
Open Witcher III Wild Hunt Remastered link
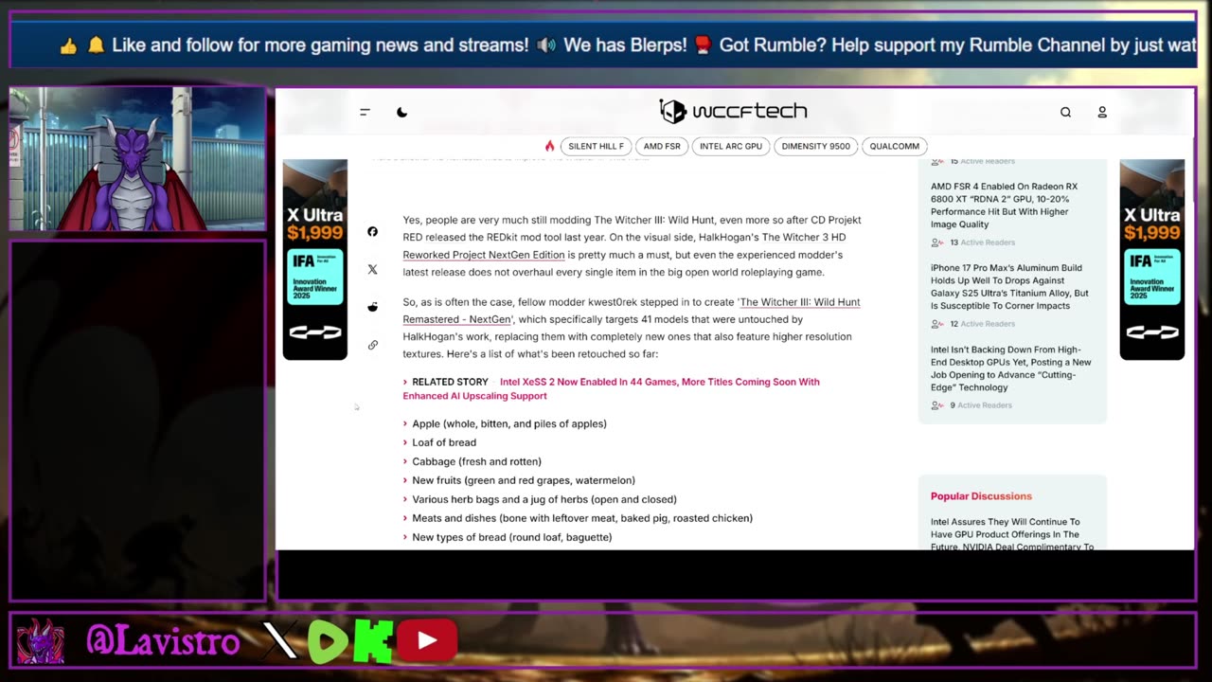[x=632, y=311]
